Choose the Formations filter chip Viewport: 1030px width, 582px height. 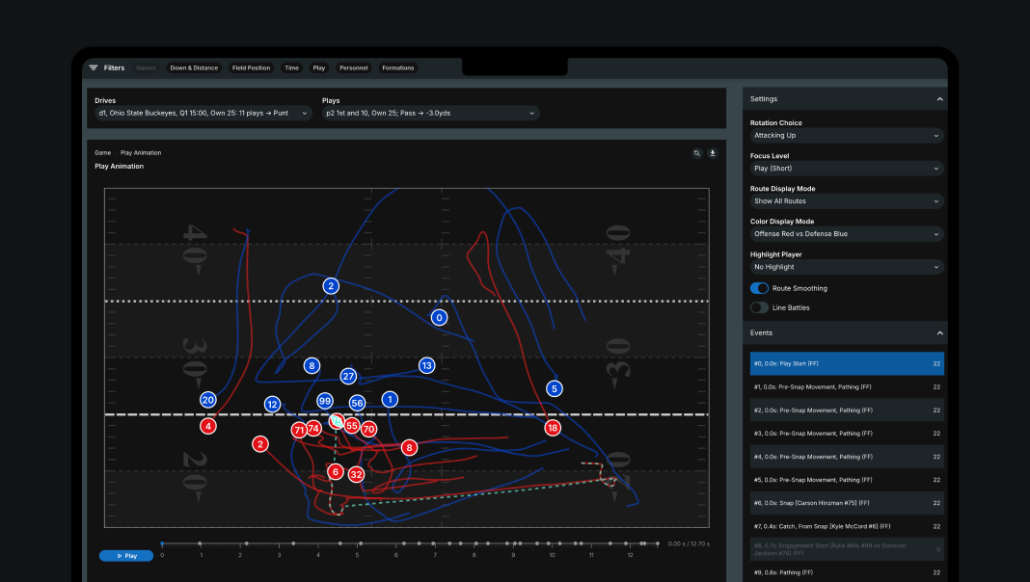coord(397,68)
